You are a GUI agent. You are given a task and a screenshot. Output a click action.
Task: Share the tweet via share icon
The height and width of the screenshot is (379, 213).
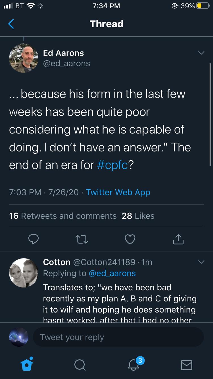(178, 239)
